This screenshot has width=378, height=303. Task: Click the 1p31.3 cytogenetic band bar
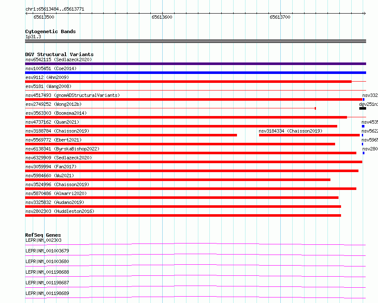pos(195,41)
